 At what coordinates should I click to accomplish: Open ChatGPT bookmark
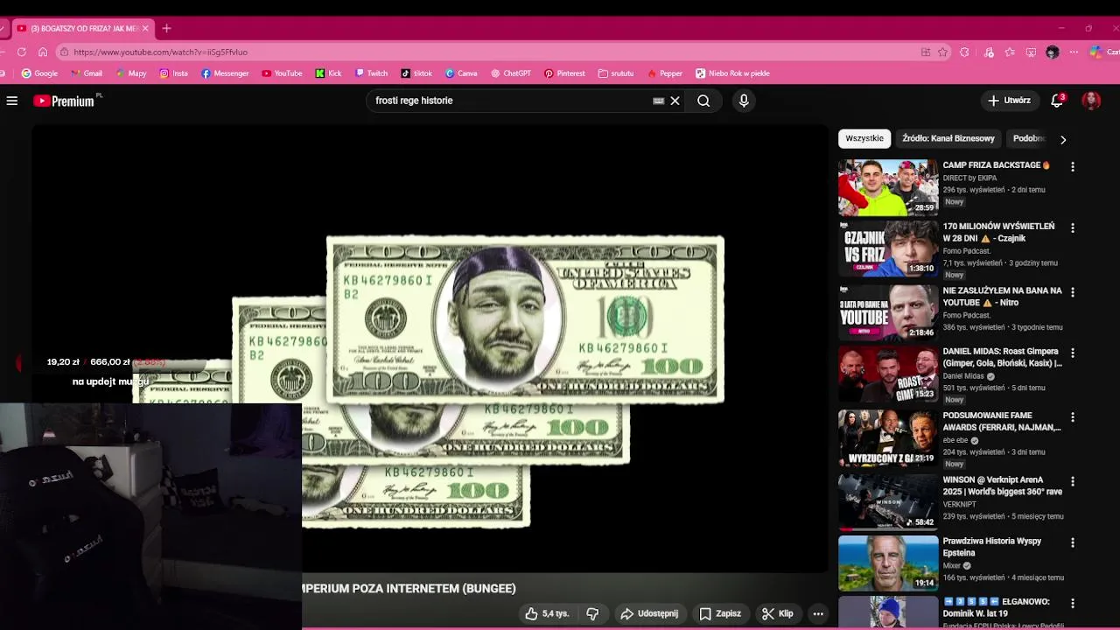click(511, 73)
